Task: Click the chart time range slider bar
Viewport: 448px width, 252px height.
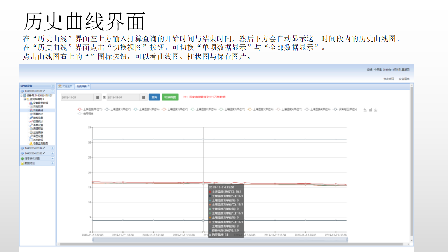Action: point(220,240)
